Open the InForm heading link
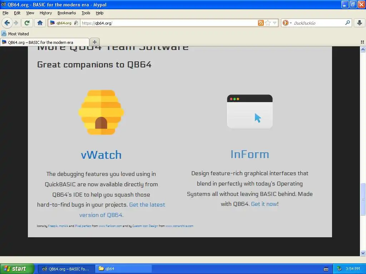The height and width of the screenshot is (274, 366). 250,154
